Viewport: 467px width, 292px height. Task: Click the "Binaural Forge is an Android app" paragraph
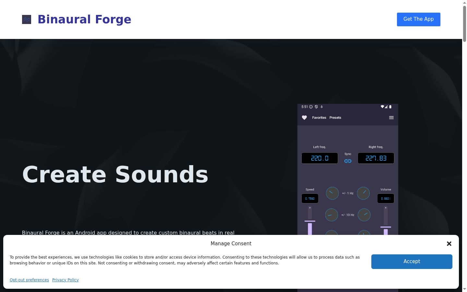(x=128, y=232)
